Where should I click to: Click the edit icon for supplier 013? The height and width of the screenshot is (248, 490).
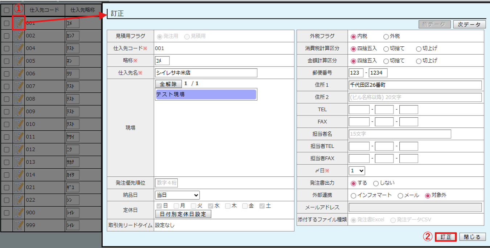(18, 162)
